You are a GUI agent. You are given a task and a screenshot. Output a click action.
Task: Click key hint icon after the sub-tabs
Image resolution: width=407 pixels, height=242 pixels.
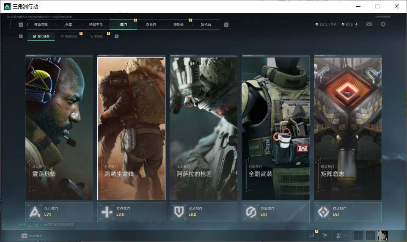click(116, 36)
